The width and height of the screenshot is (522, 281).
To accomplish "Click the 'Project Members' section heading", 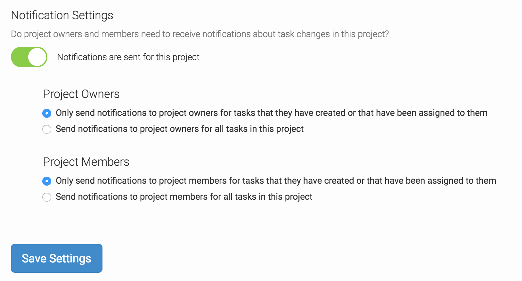I will coord(86,162).
